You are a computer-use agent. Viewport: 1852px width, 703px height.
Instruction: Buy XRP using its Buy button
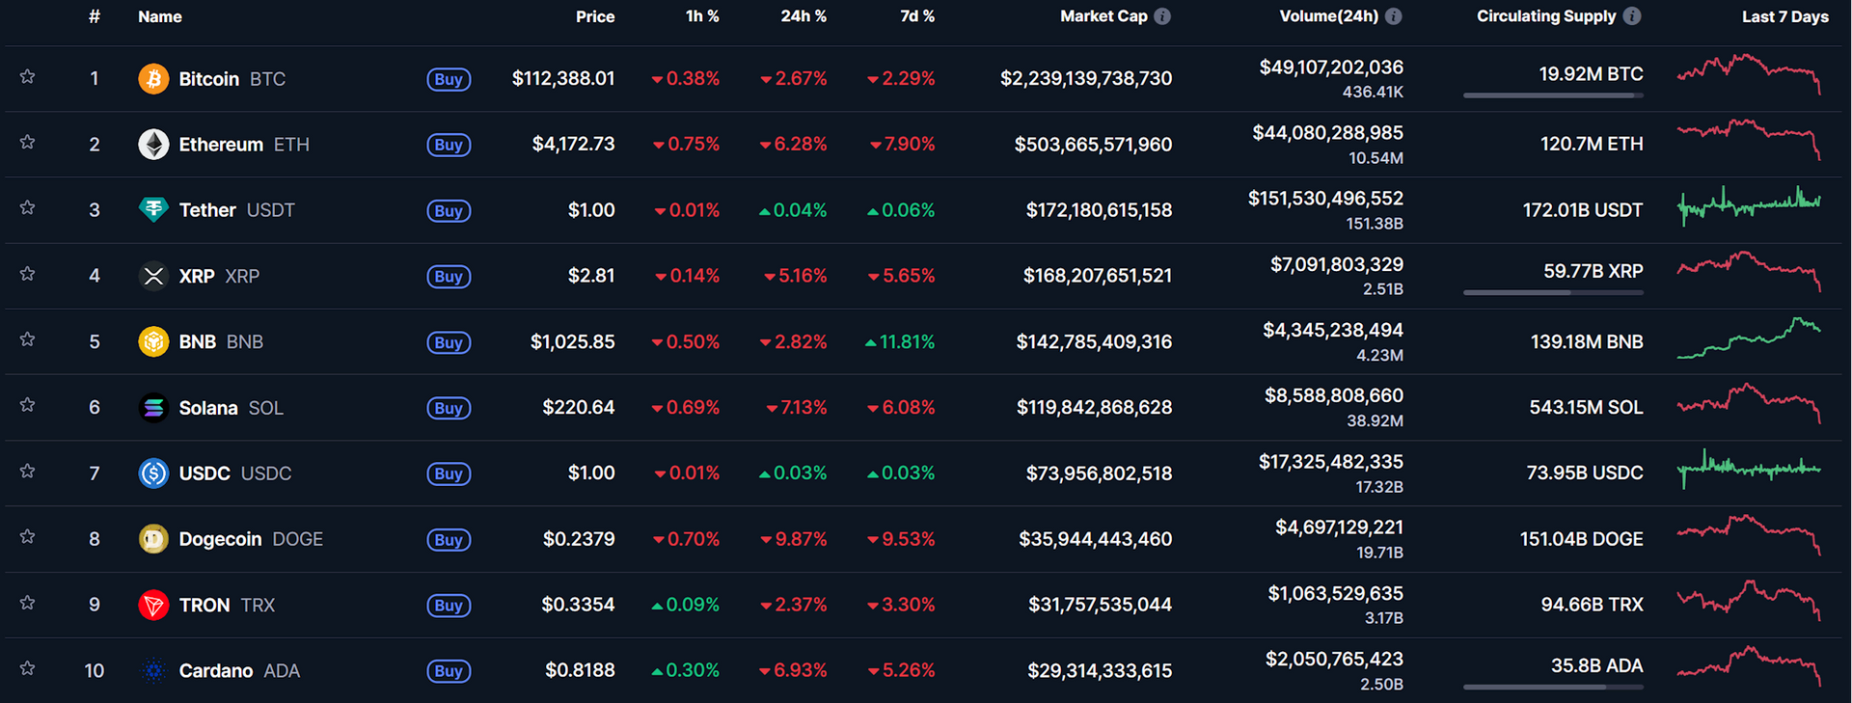click(449, 277)
